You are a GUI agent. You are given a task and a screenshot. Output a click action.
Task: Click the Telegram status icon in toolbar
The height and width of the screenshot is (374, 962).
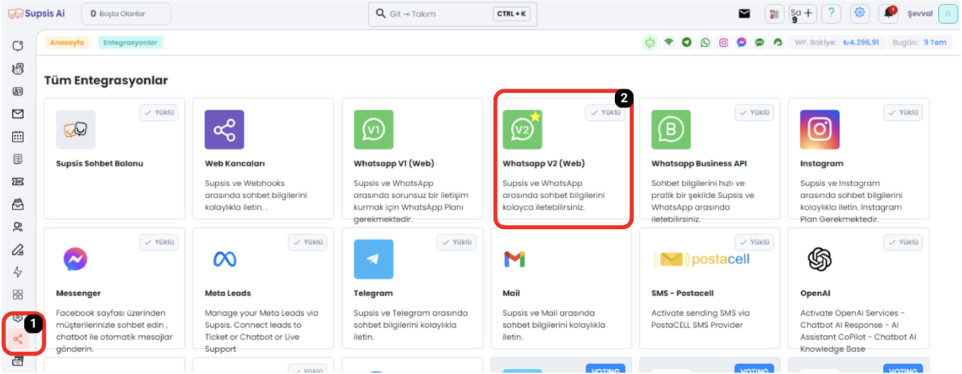pos(686,43)
